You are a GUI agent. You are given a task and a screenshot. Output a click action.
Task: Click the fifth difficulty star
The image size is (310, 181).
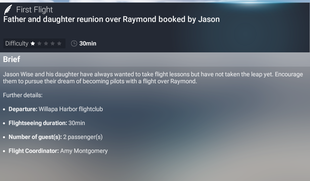point(59,43)
